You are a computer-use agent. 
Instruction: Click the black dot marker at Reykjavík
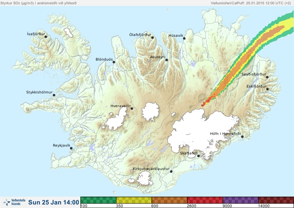point(71,148)
